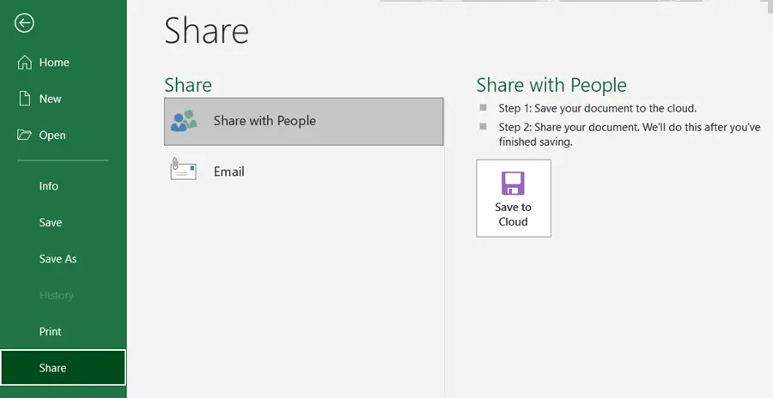
Task: Click the Step 1 bullet text
Action: click(598, 108)
